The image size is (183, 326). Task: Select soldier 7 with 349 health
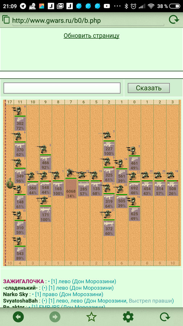point(18,163)
